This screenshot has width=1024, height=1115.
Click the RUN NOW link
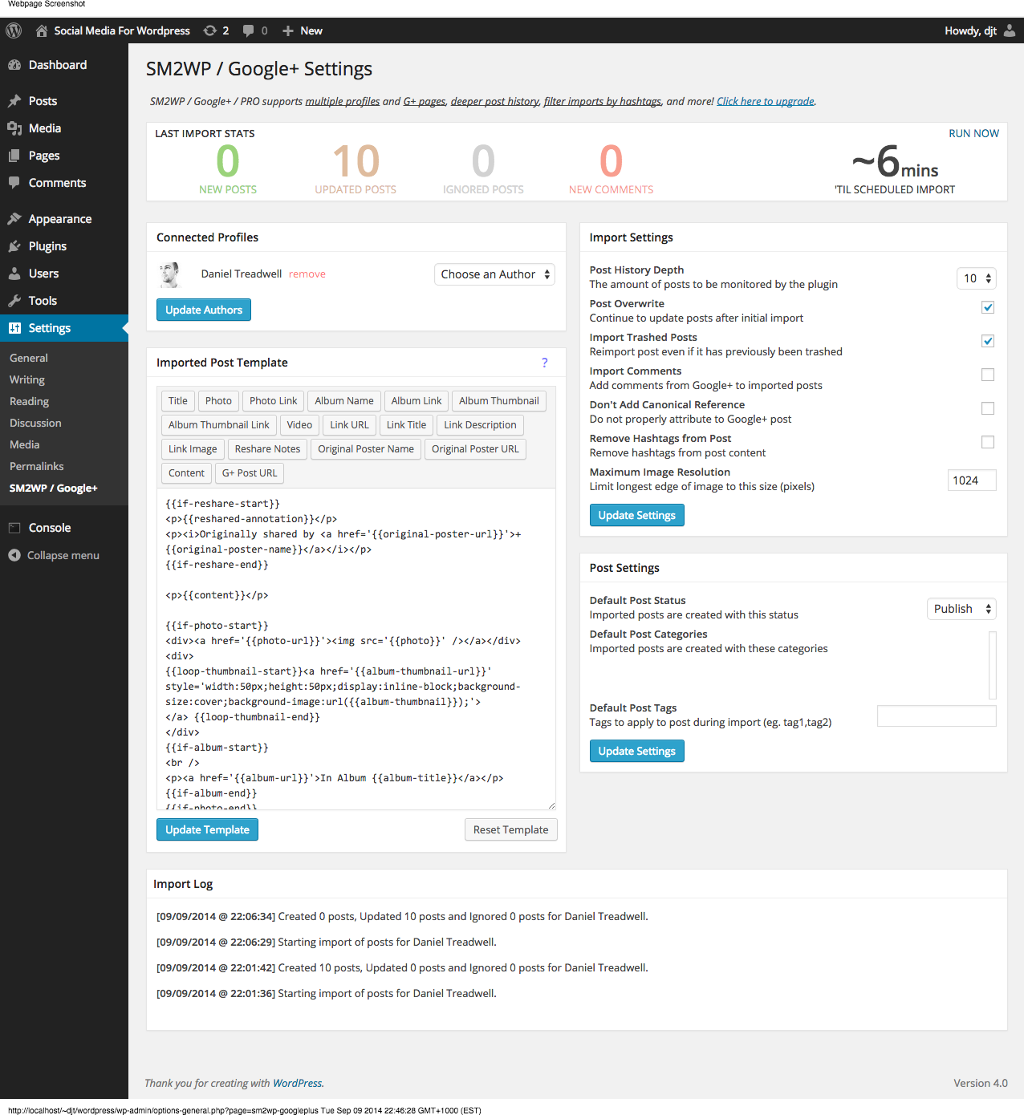pyautogui.click(x=973, y=133)
